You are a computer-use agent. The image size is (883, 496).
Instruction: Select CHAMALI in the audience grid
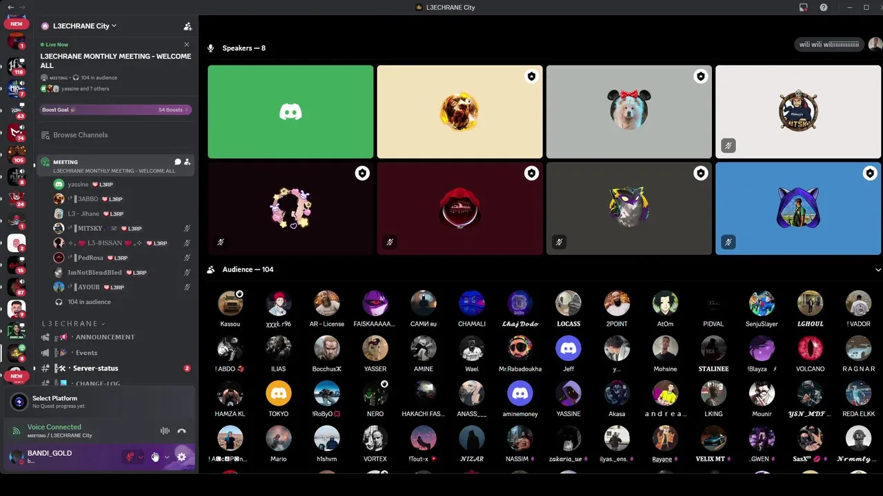(x=472, y=309)
